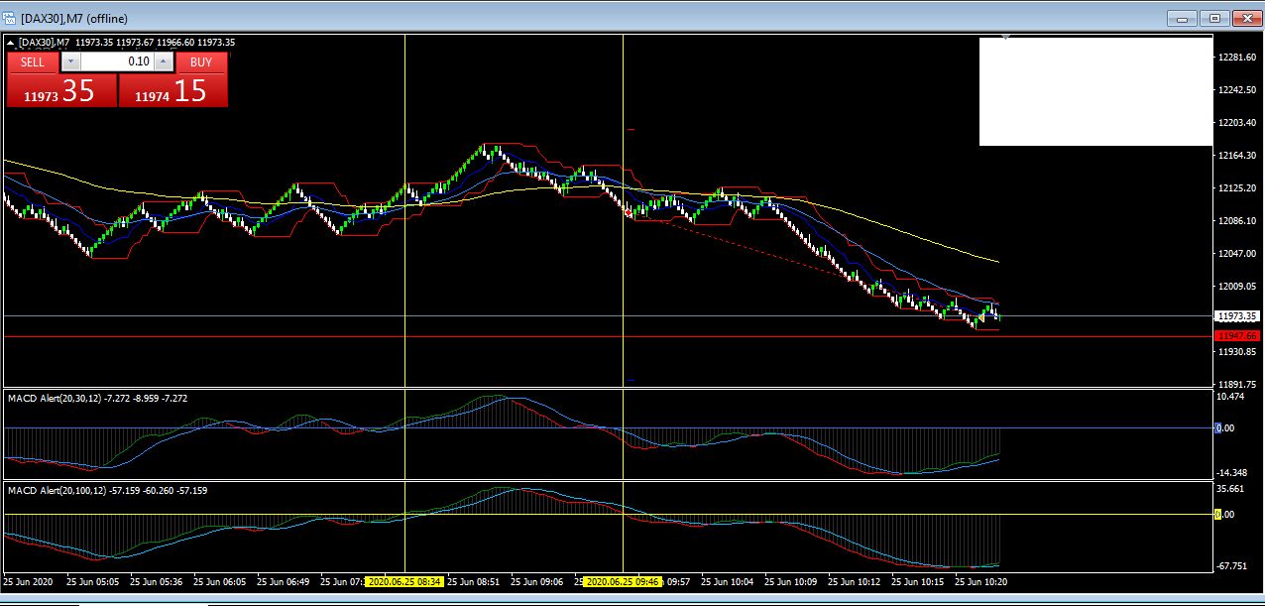Click the 0.10 volume input field
This screenshot has width=1265, height=606.
click(x=116, y=61)
